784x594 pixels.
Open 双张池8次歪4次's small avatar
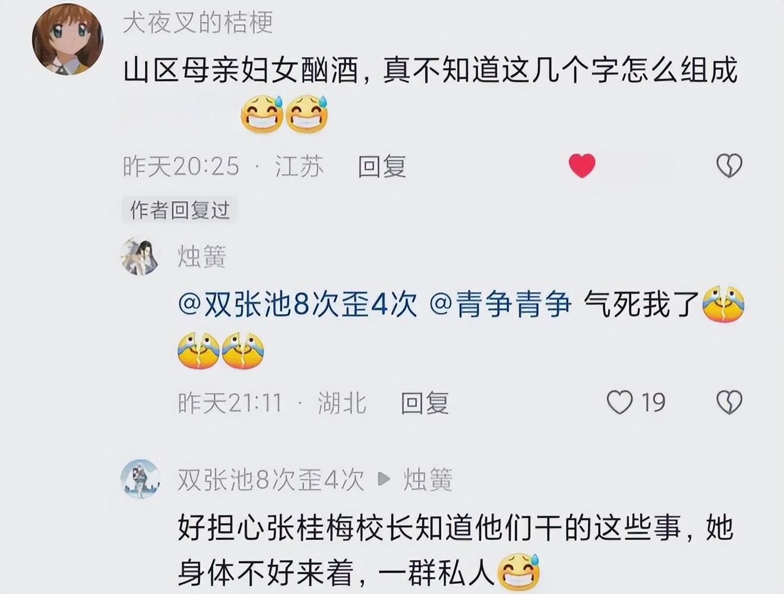click(x=140, y=479)
